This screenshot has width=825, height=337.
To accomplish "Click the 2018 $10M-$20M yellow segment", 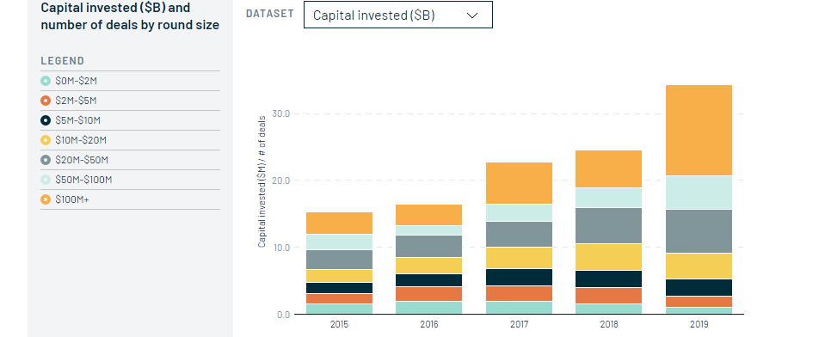I will pos(608,257).
